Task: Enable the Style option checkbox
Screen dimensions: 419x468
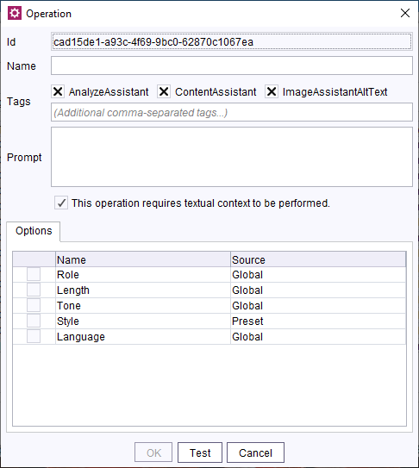Action: click(34, 321)
